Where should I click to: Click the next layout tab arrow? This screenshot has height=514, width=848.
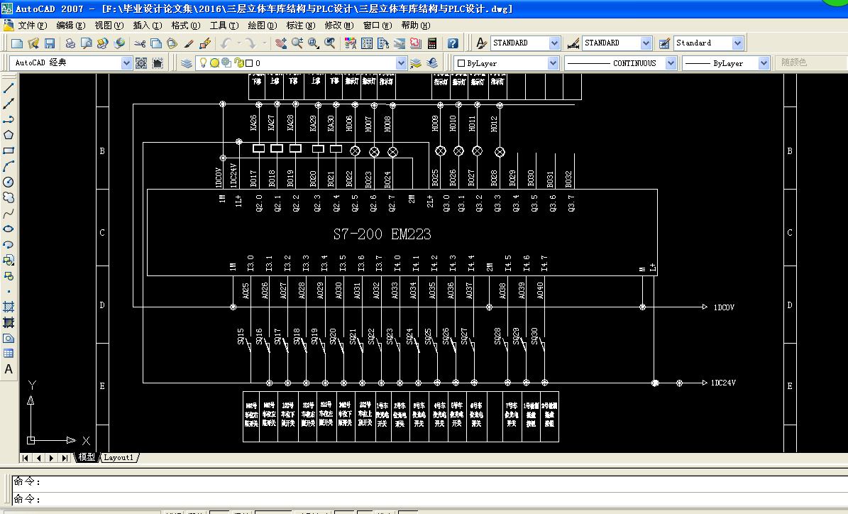[x=52, y=458]
